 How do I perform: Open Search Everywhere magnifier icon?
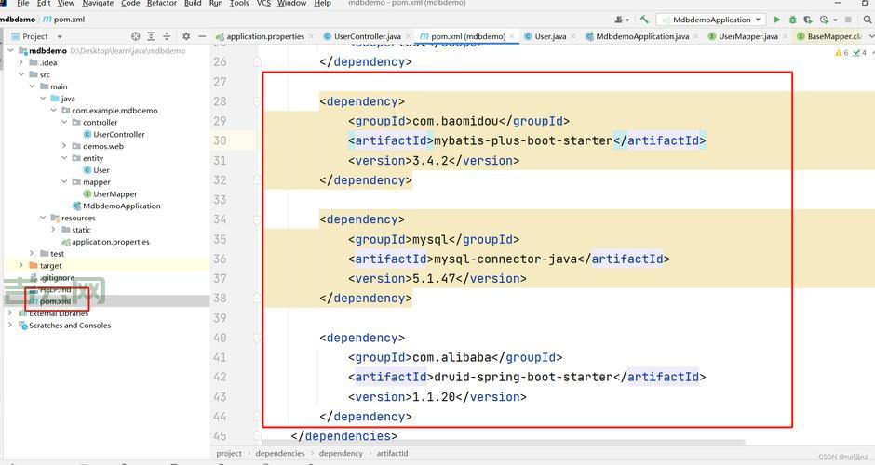867,19
